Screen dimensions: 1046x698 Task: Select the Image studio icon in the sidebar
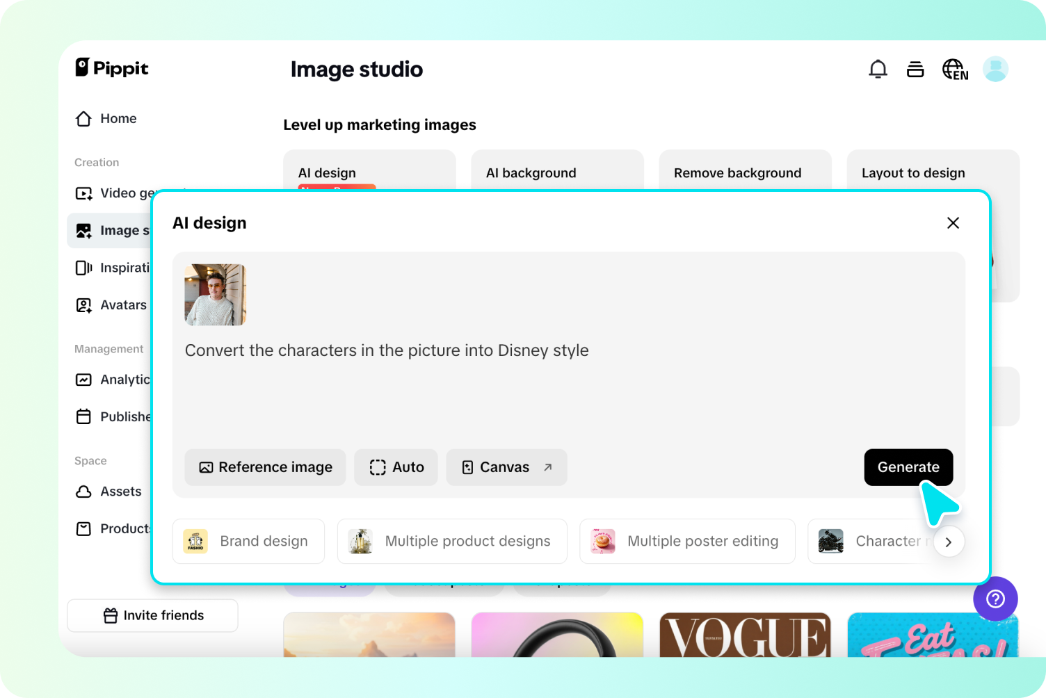coord(83,230)
